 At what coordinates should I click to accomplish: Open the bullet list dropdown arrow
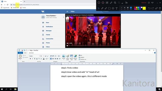click(x=57, y=56)
